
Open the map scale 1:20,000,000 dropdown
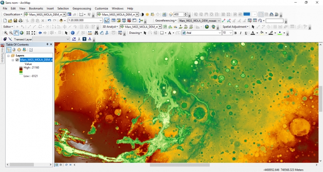coord(101,20)
